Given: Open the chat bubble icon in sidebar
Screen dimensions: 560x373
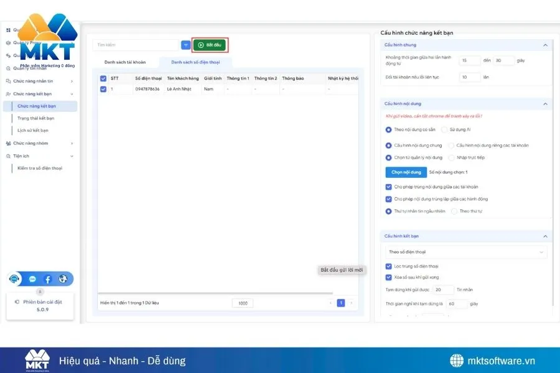Looking at the screenshot, I should click(x=32, y=279).
